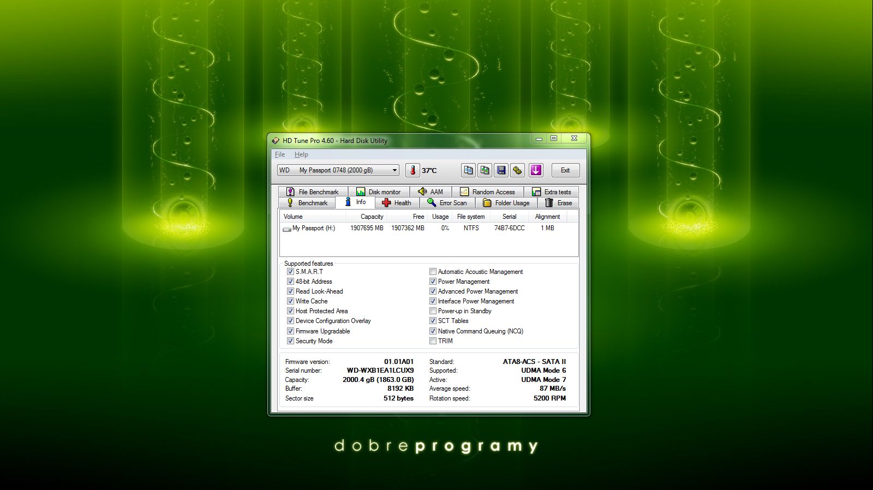Switch to the Folder Usage tab

tap(506, 202)
